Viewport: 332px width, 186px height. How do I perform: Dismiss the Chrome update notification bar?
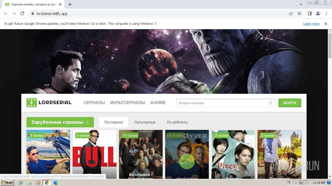[326, 24]
